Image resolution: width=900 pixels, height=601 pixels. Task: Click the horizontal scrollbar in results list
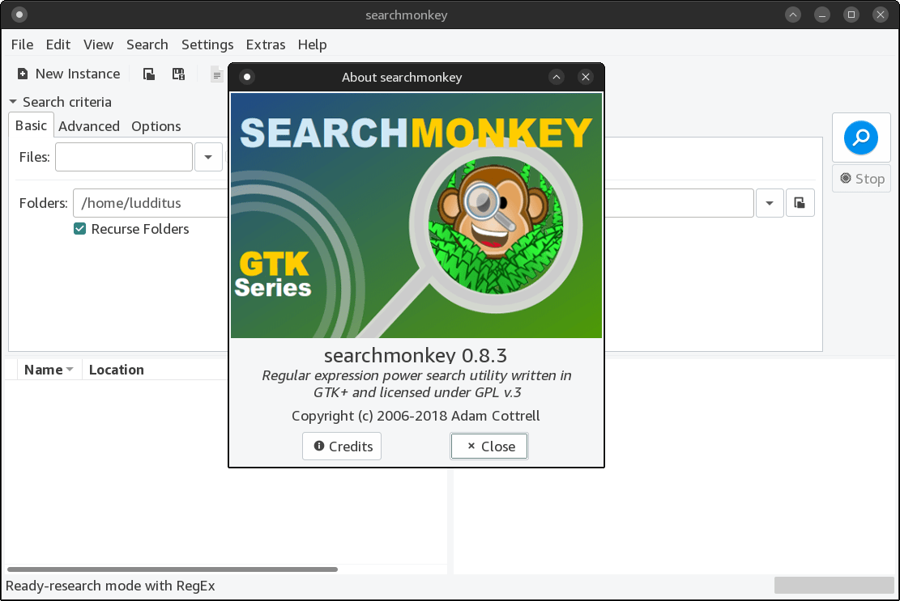pyautogui.click(x=172, y=569)
